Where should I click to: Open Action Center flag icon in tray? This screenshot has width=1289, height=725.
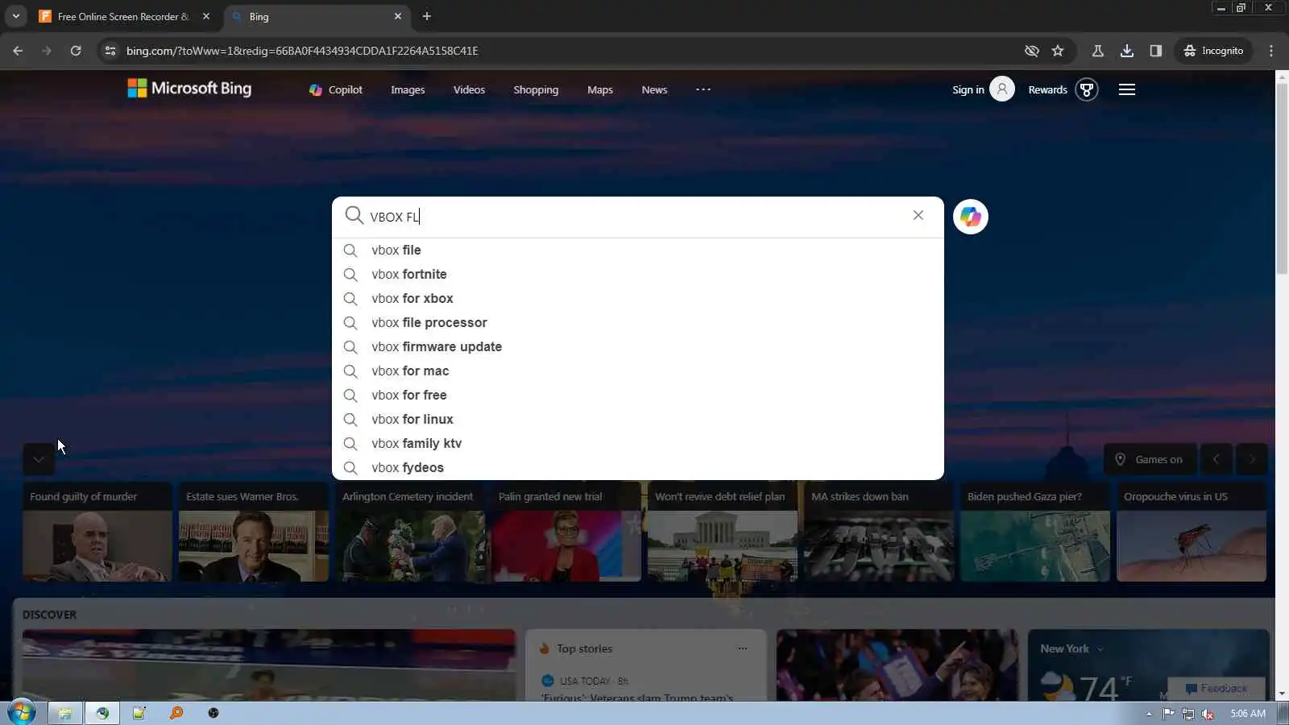coord(1168,714)
